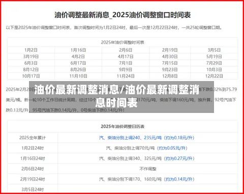The height and width of the screenshot is (194, 244).
Task: Pick the 9月23日 date cell
Action: [170, 69]
